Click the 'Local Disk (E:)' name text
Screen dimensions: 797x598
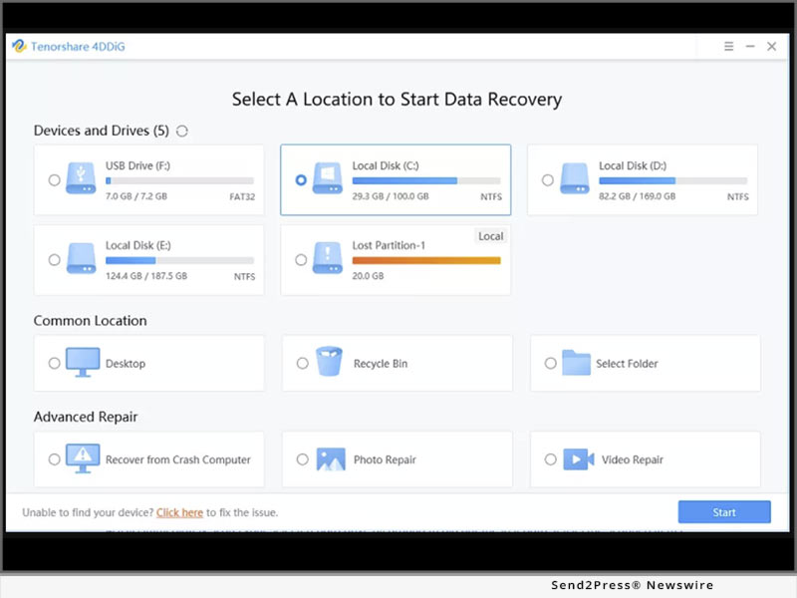click(138, 245)
